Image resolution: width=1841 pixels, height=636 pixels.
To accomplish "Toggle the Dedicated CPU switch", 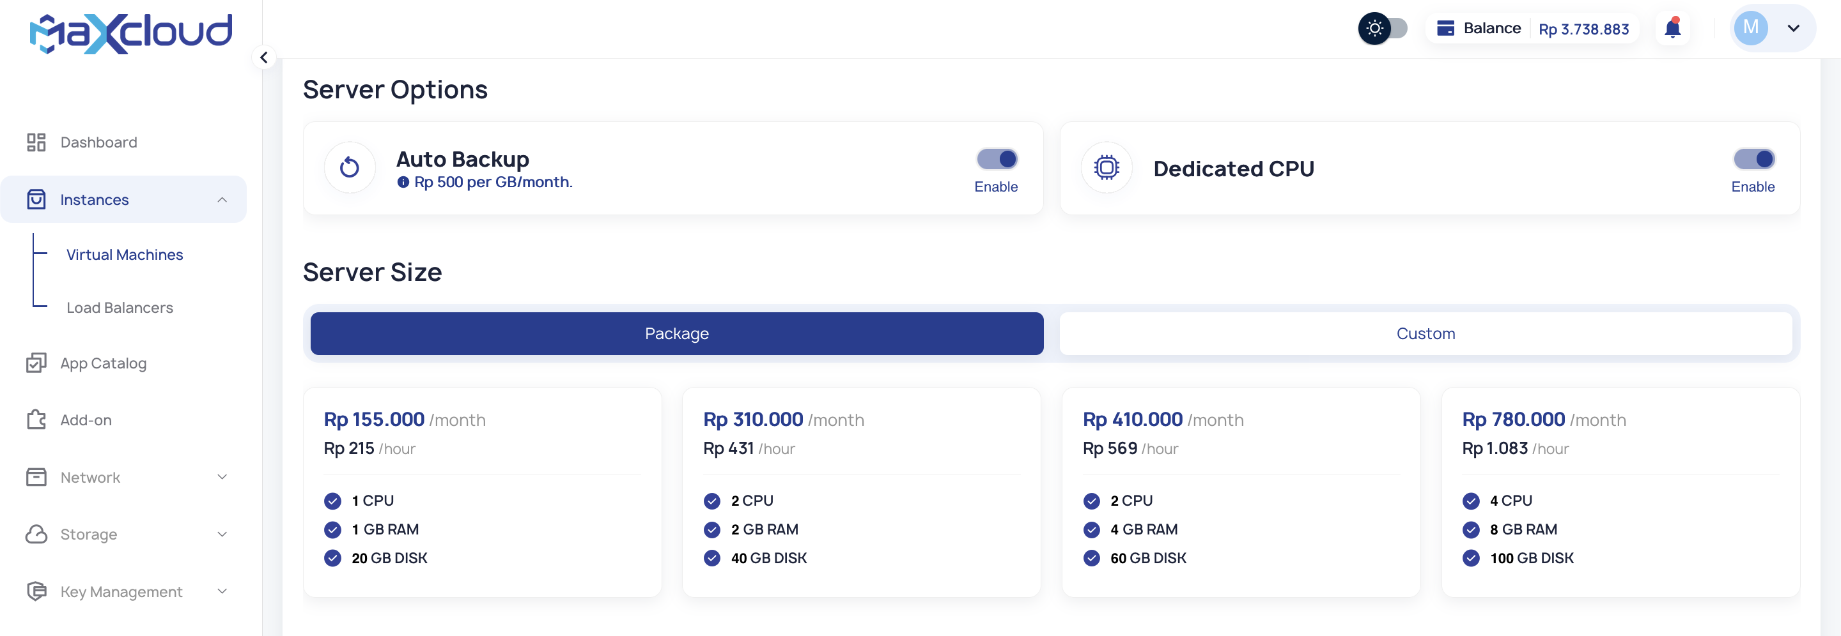I will pyautogui.click(x=1754, y=158).
